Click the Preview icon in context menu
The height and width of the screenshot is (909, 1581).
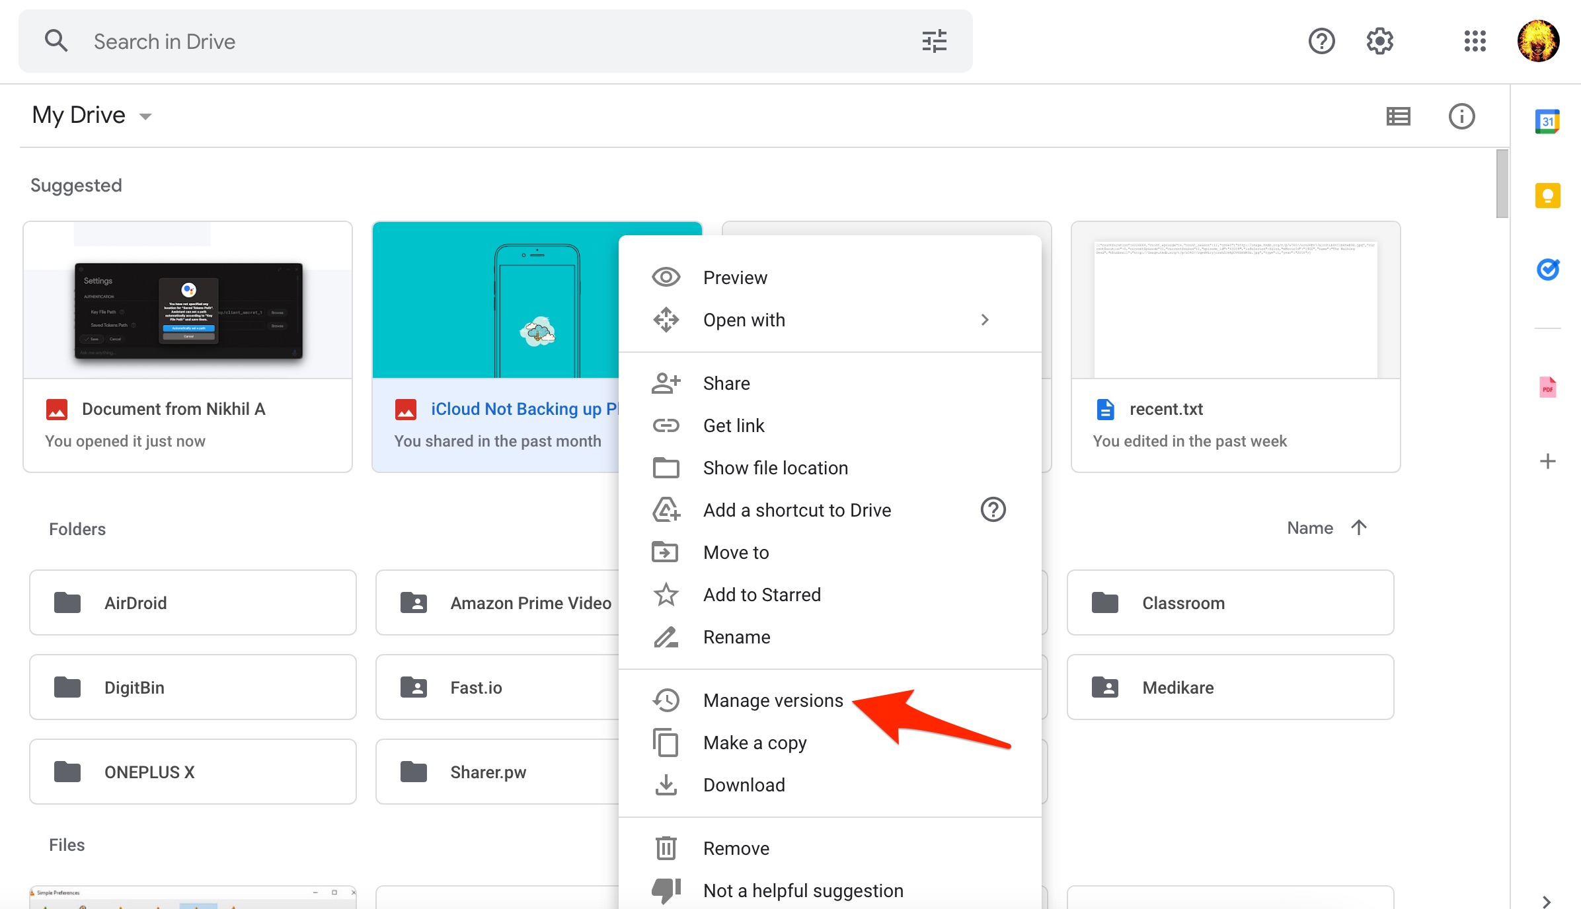coord(664,277)
